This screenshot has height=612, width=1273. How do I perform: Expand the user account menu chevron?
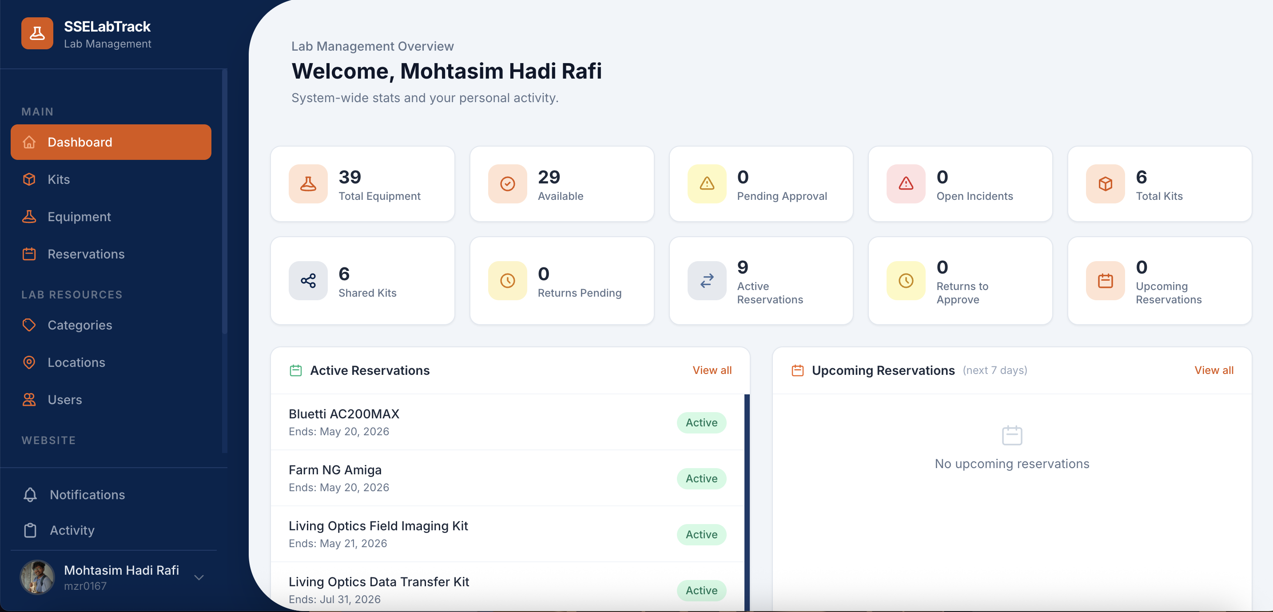[199, 577]
